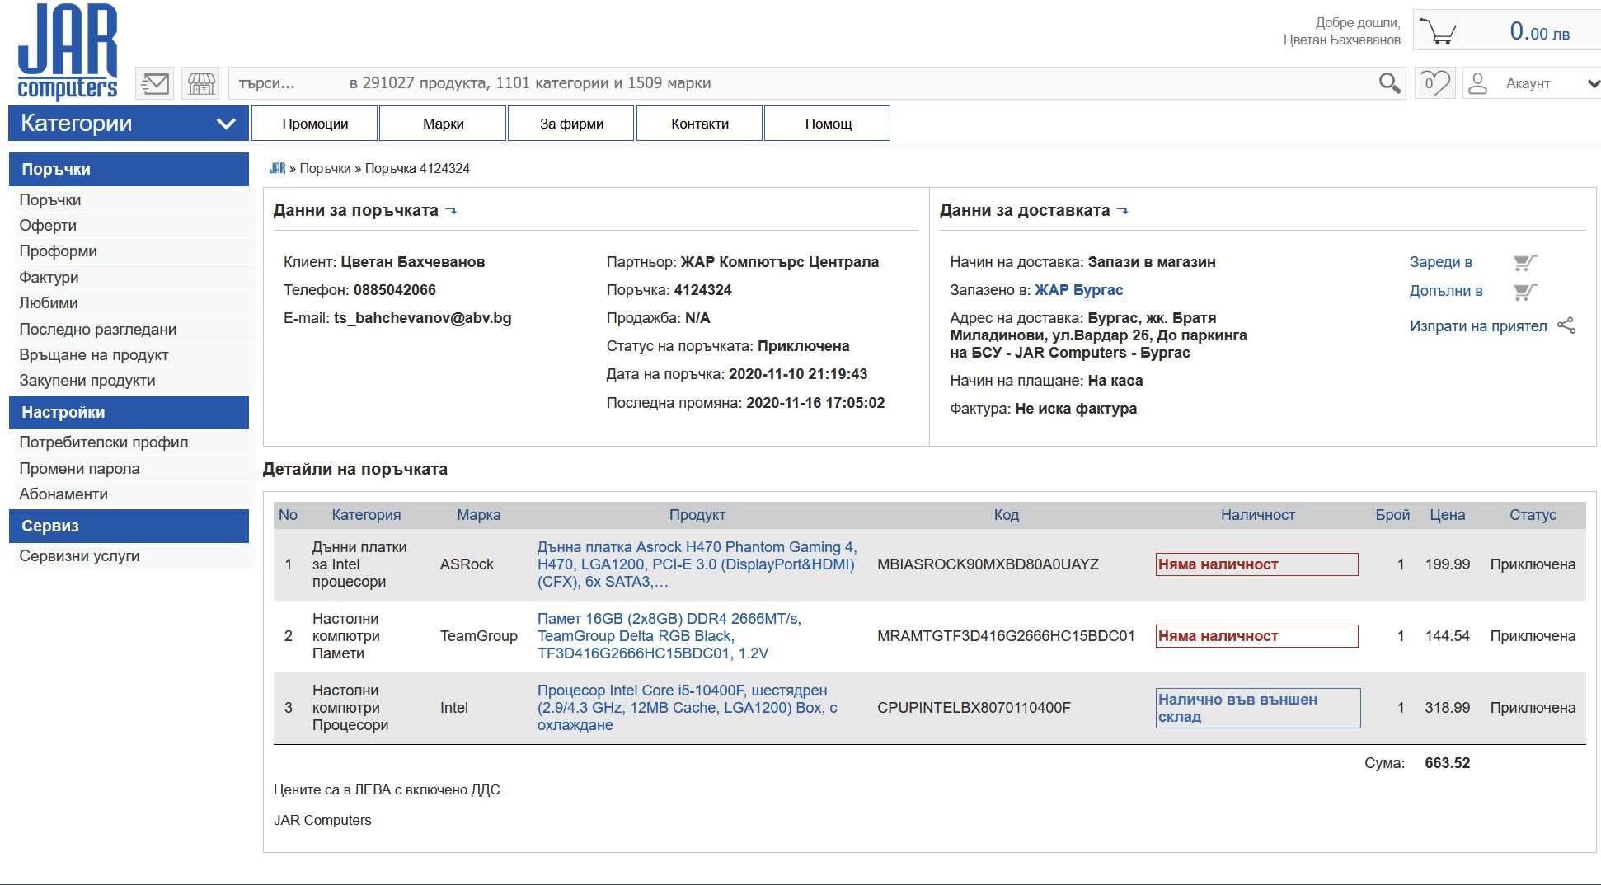Open Asrock H470 Phantom Gaming product link
Image resolution: width=1601 pixels, height=885 pixels.
(697, 564)
